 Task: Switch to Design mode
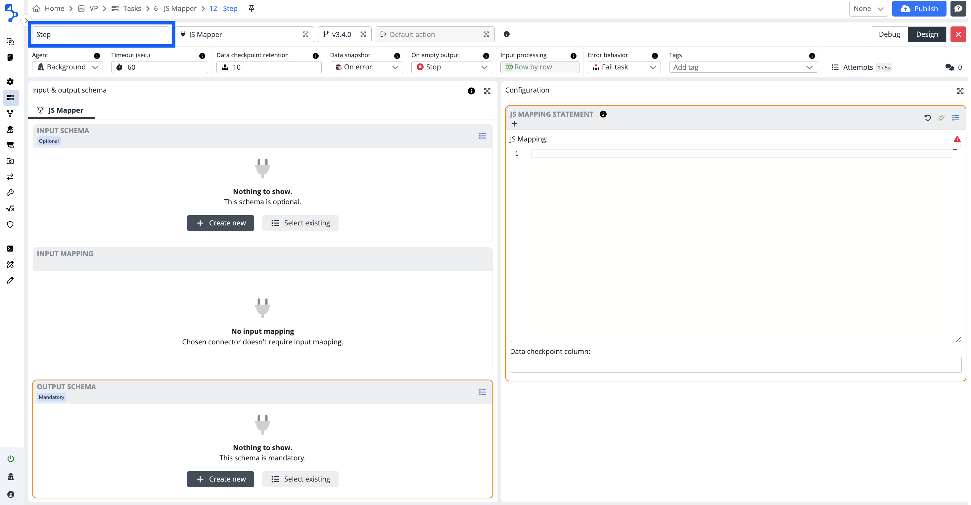[x=927, y=34]
